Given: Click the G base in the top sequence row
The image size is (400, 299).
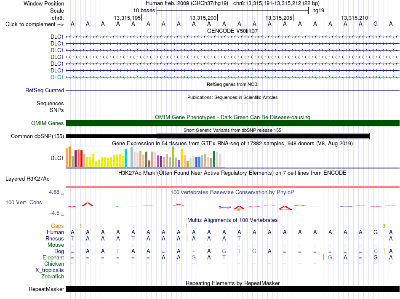Looking at the screenshot, I should 376,24.
